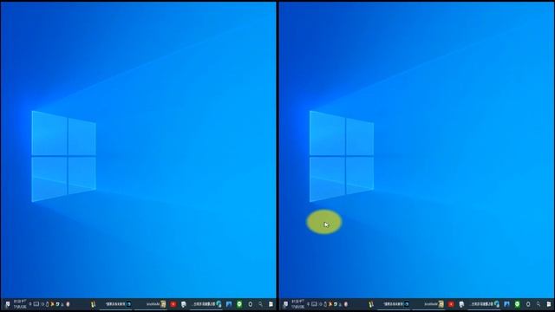The height and width of the screenshot is (312, 555).
Task: Open the Cortana circle on the left taskbar
Action: click(251, 304)
